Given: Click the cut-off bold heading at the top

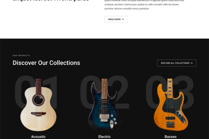Looking at the screenshot, I should click(x=51, y=1).
